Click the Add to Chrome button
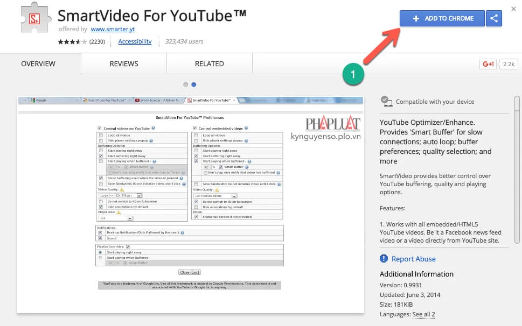The image size is (522, 326). click(442, 18)
